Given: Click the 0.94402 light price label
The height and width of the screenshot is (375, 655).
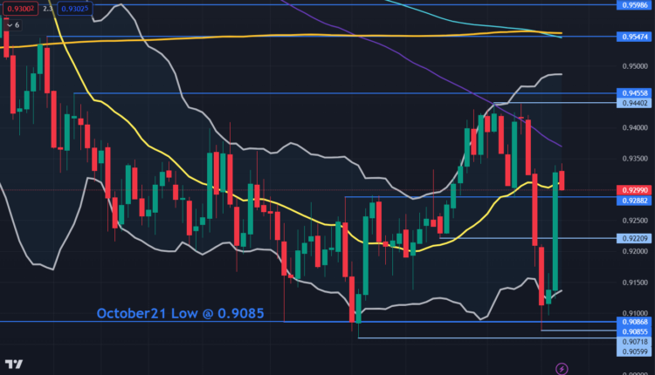Looking at the screenshot, I should click(x=633, y=103).
